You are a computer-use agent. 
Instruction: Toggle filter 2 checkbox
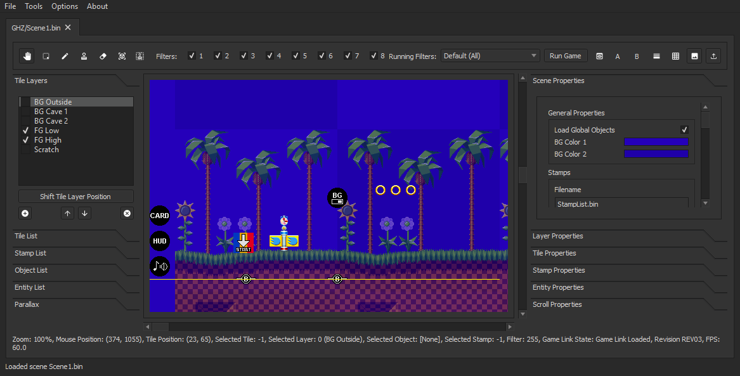[217, 56]
